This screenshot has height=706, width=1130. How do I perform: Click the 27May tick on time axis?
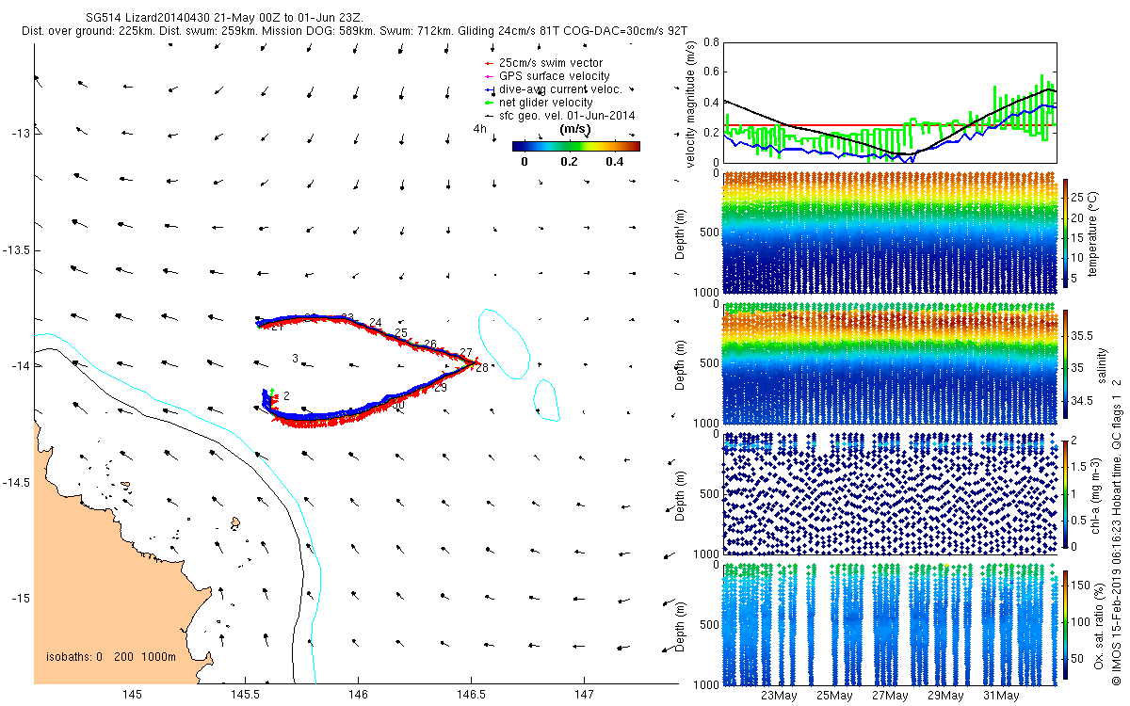tap(890, 697)
